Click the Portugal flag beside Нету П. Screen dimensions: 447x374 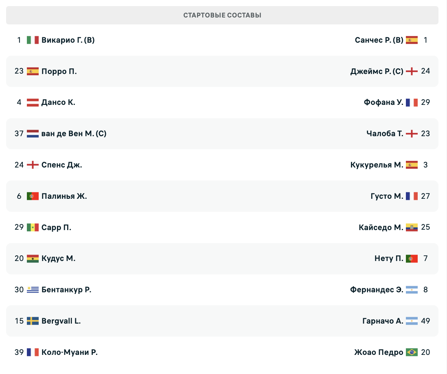coord(412,259)
